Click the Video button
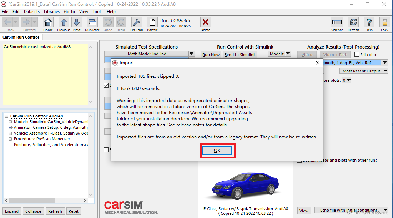Screen dimensions: 393x218 point(307,54)
